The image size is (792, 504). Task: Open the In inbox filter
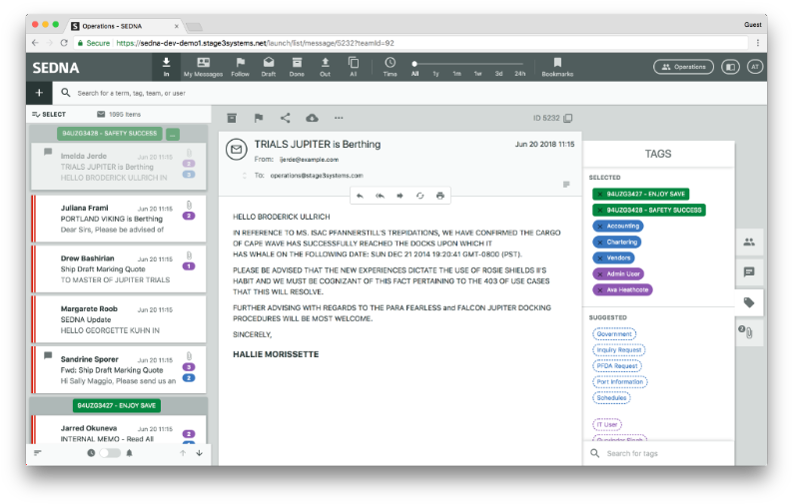[166, 67]
